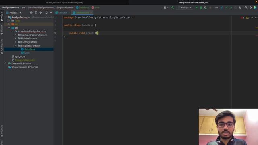
Task: Run the Main configuration with play button
Action: pyautogui.click(x=196, y=8)
